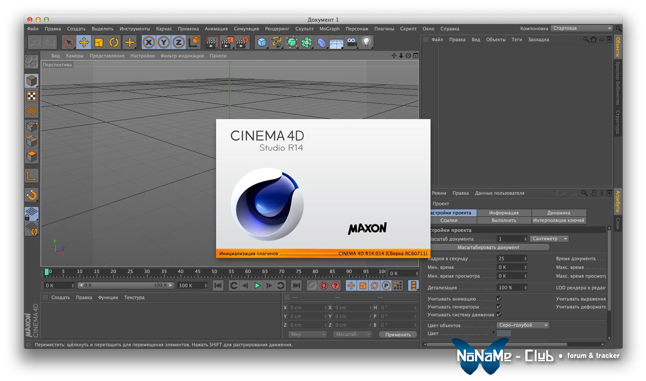Toggle X axis lock
The image size is (646, 381).
coord(149,42)
